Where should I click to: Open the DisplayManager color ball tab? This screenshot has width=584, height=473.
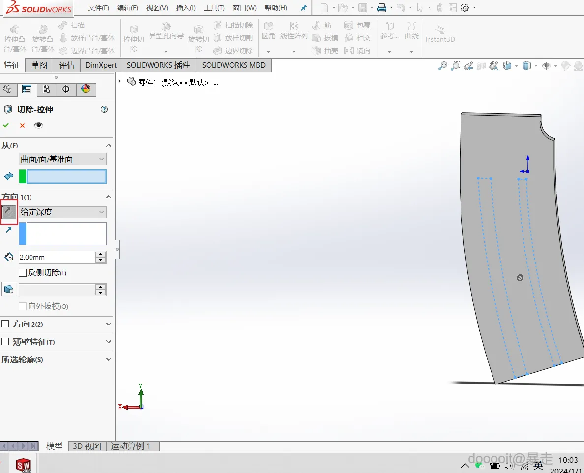tap(86, 89)
